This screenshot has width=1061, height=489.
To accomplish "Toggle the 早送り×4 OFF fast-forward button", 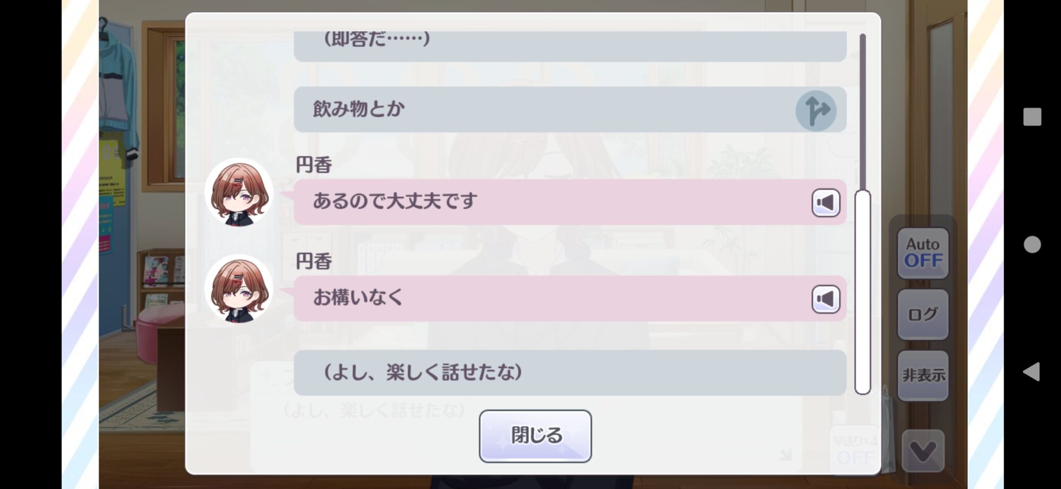I will (x=855, y=450).
